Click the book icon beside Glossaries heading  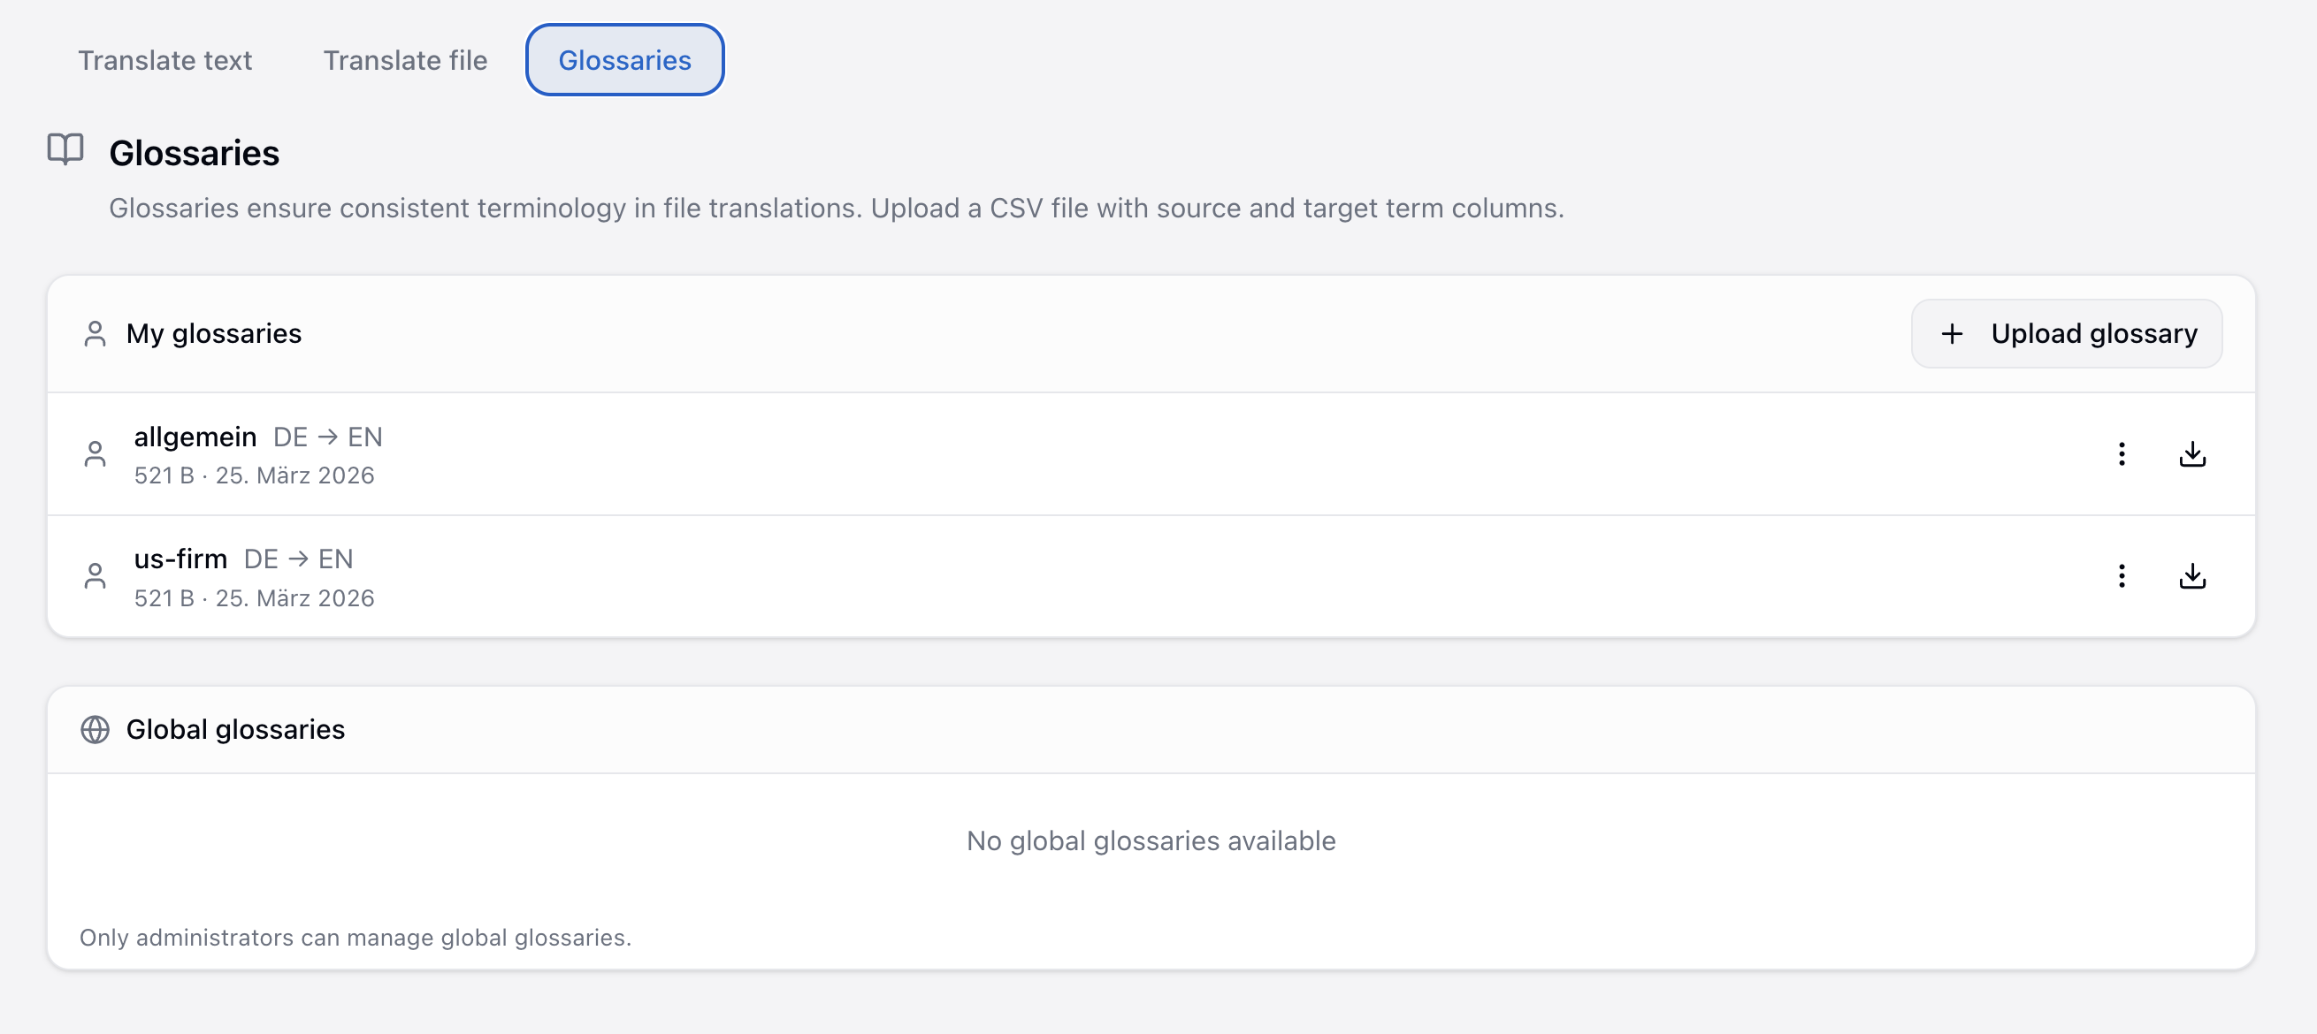click(x=66, y=151)
